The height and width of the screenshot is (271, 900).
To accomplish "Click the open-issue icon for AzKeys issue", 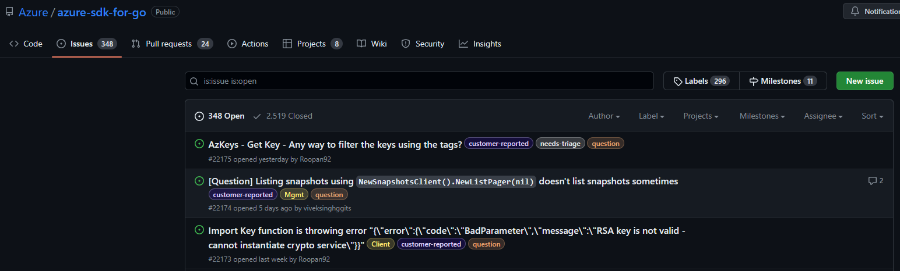I will coord(199,144).
